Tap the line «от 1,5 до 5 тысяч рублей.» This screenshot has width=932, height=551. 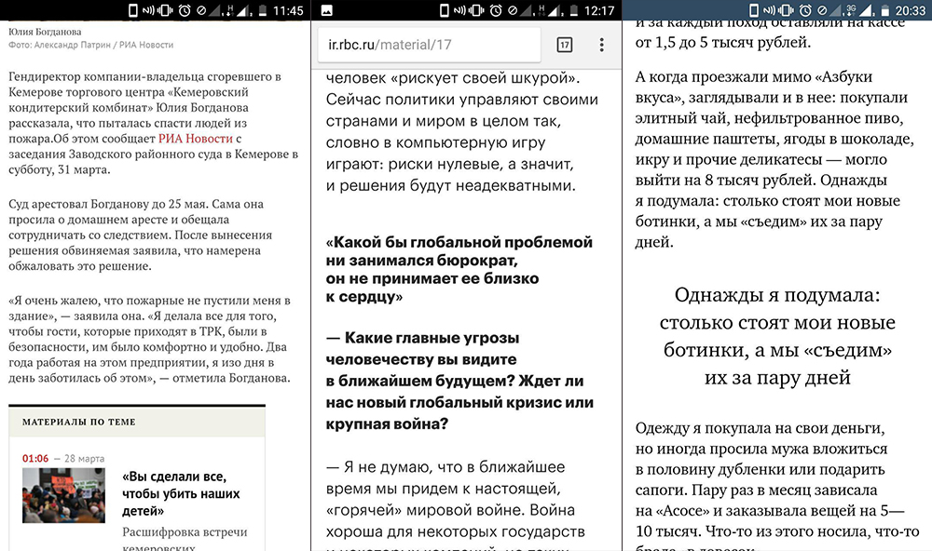(x=723, y=42)
